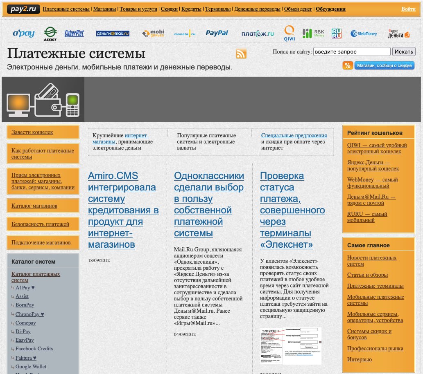Open WebMoney самый функциональный link
Screen dimensions: 423x374
(x=373, y=183)
